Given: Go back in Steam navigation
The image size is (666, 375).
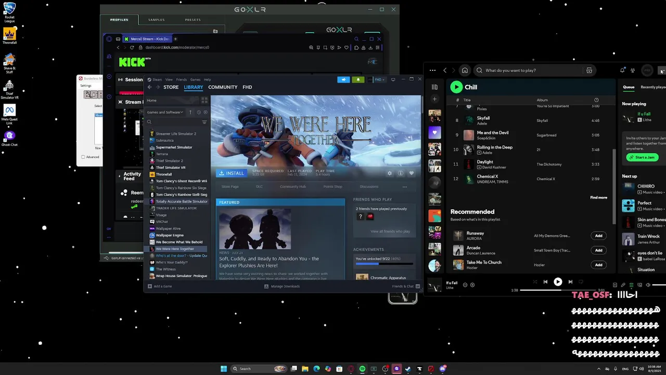Looking at the screenshot, I should [x=150, y=87].
